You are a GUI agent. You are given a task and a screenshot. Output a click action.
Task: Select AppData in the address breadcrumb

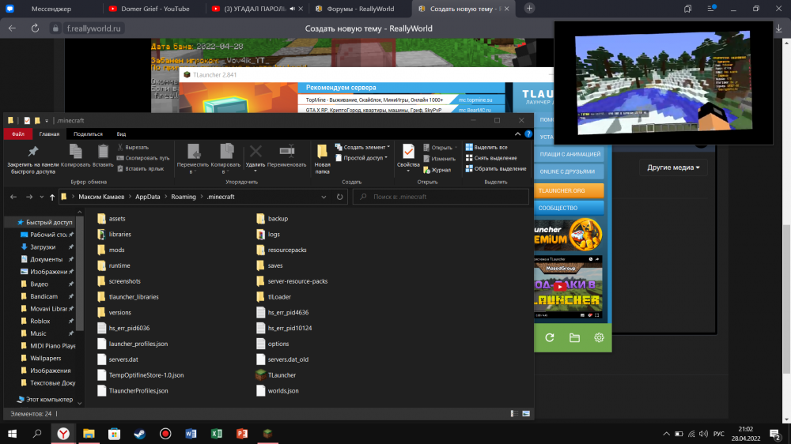(147, 197)
